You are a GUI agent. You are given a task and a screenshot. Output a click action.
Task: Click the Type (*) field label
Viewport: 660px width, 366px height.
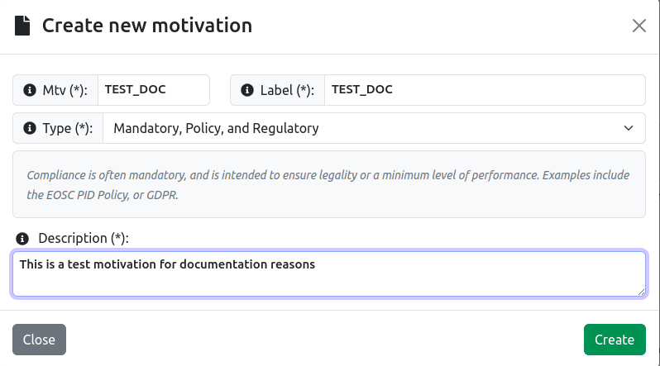(67, 128)
